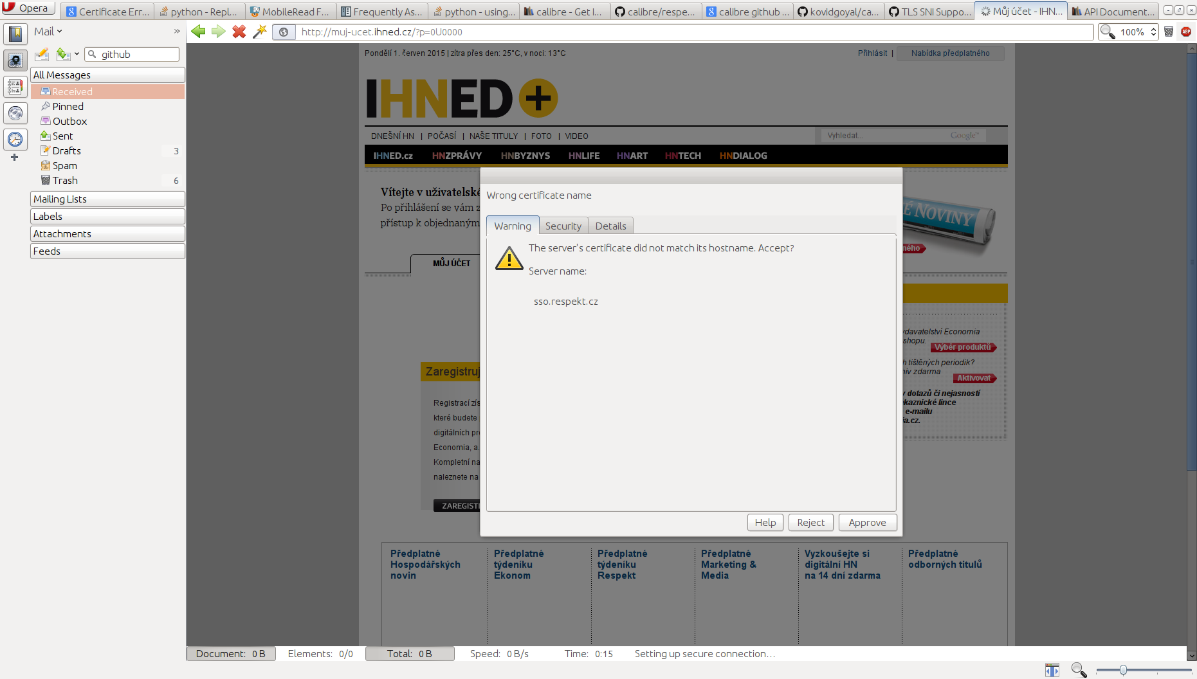Add a new panel with plus icon
1197x679 pixels.
(14, 157)
